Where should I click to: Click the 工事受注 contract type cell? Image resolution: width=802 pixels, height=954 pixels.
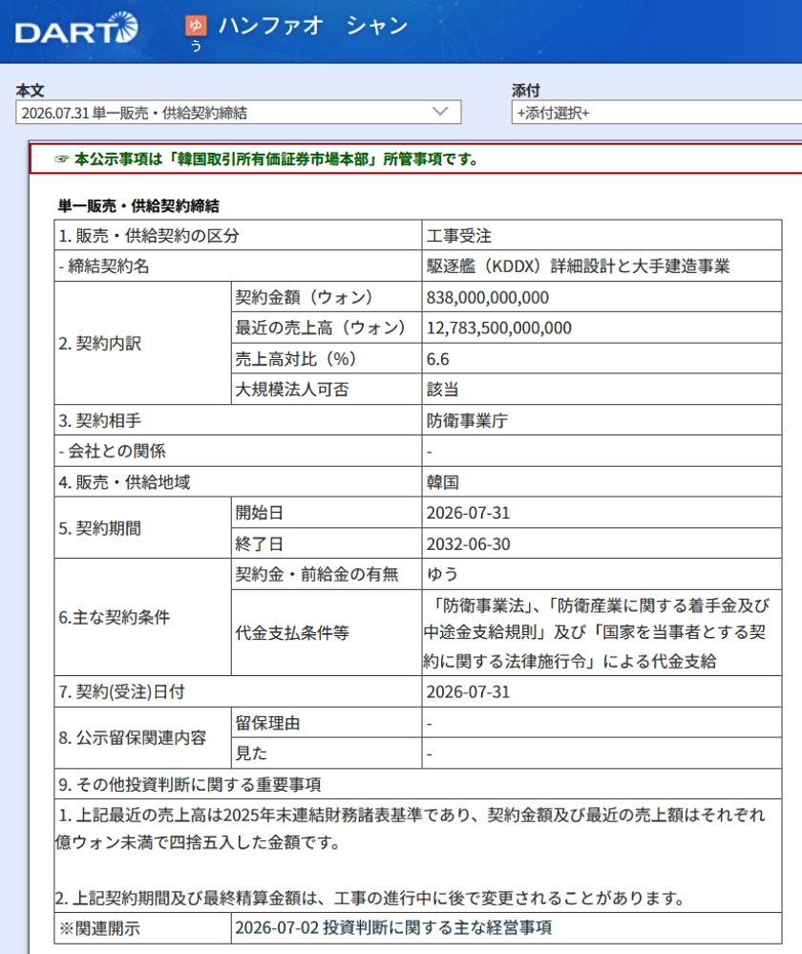coord(601,236)
